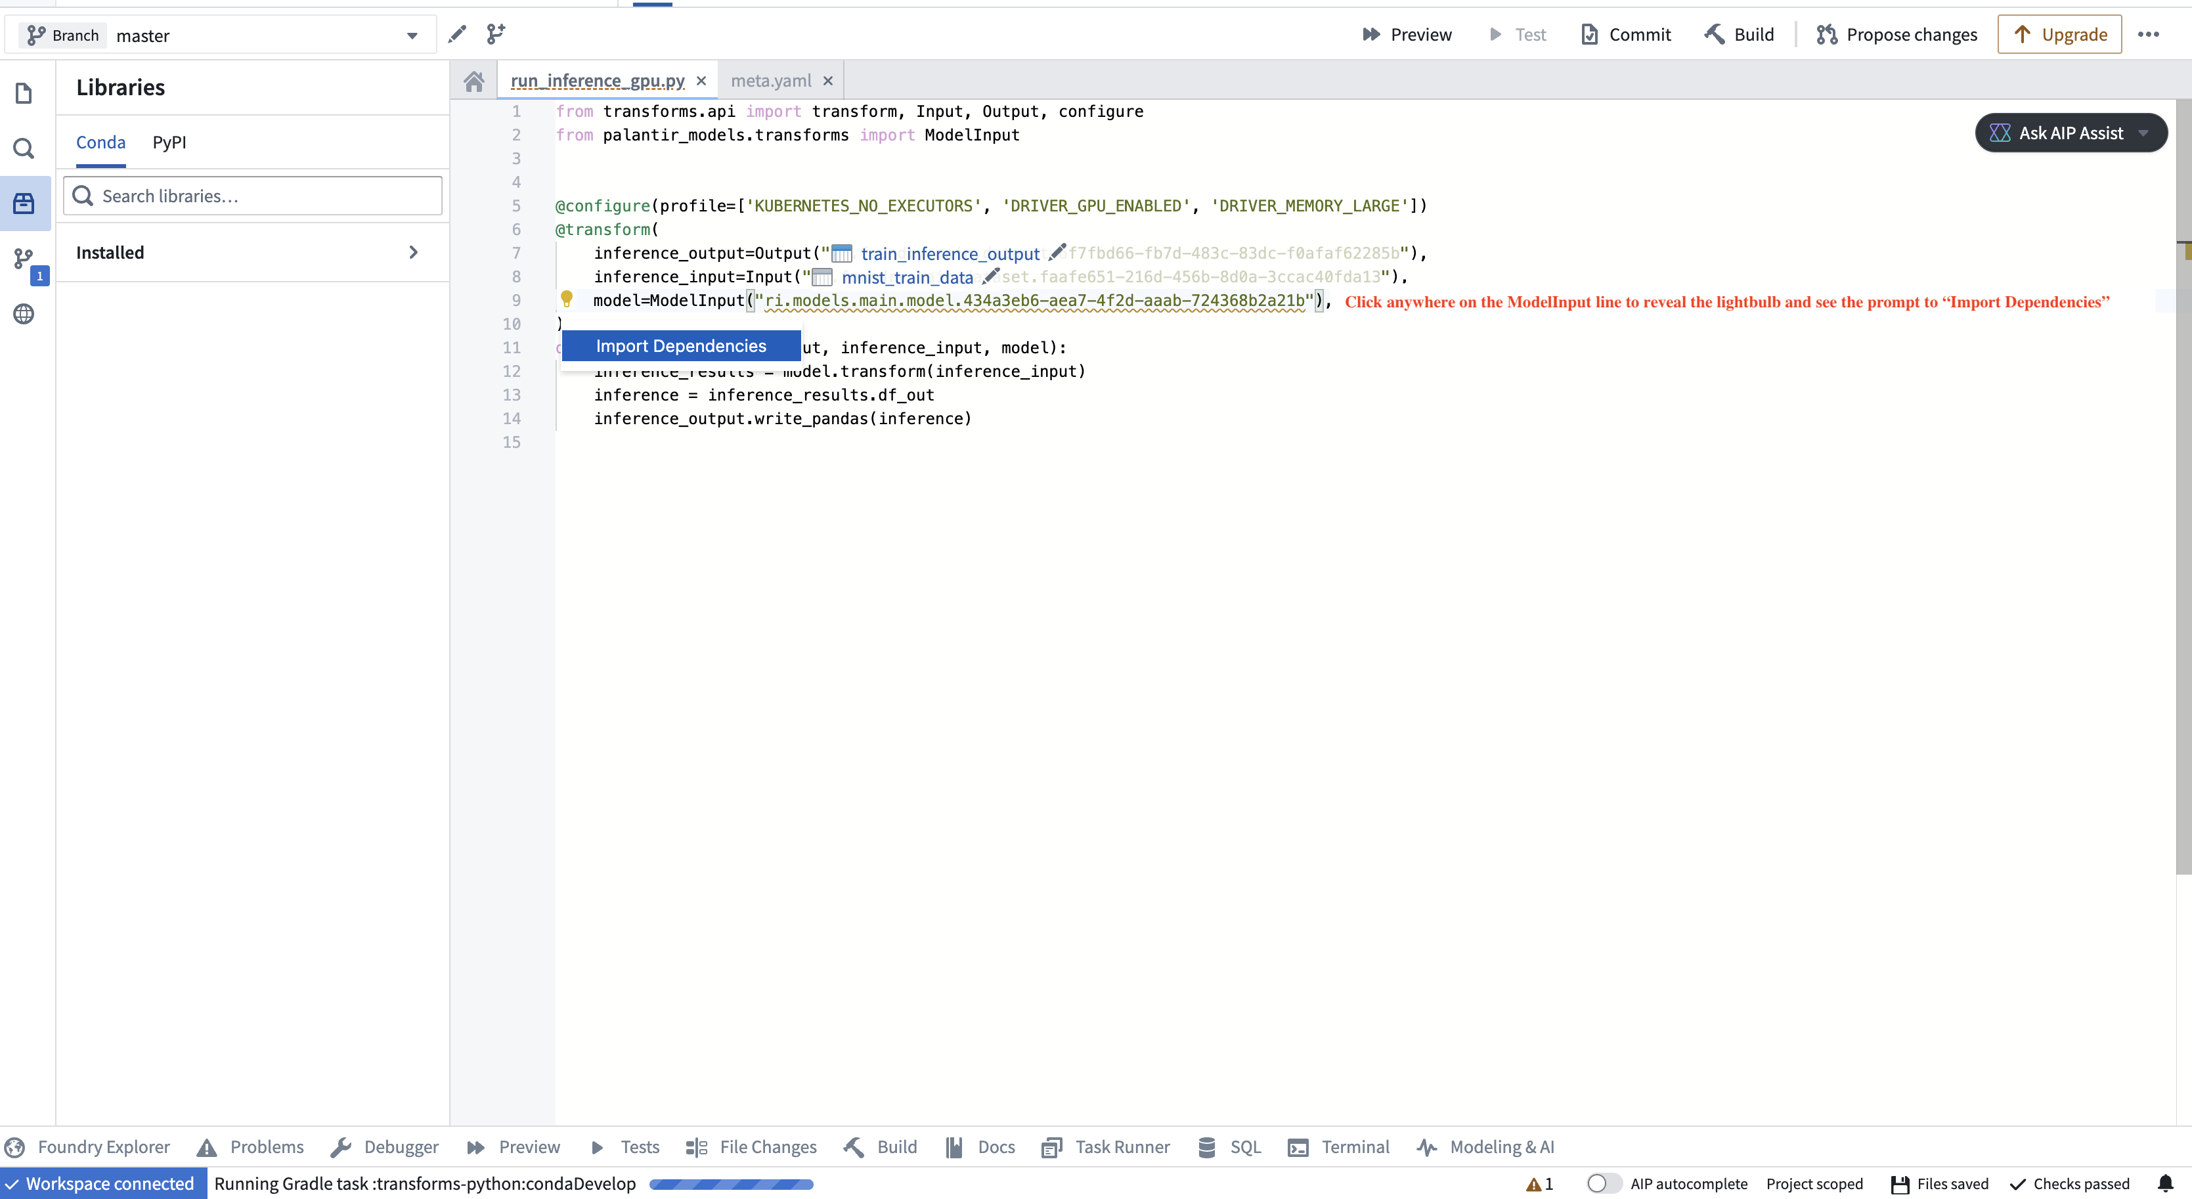Click the home icon beside editor tabs
Image resolution: width=2192 pixels, height=1199 pixels.
474,81
